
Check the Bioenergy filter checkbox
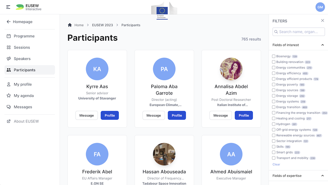274,56
